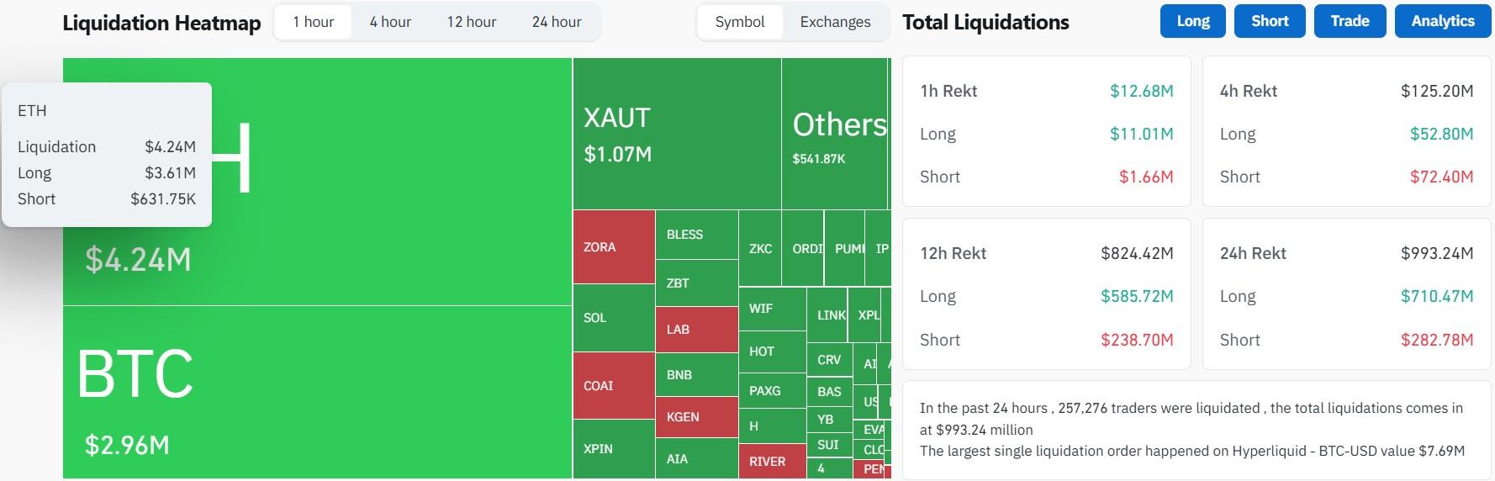The height and width of the screenshot is (481, 1495).
Task: Switch to the 4 hour timeframe
Action: tap(390, 22)
